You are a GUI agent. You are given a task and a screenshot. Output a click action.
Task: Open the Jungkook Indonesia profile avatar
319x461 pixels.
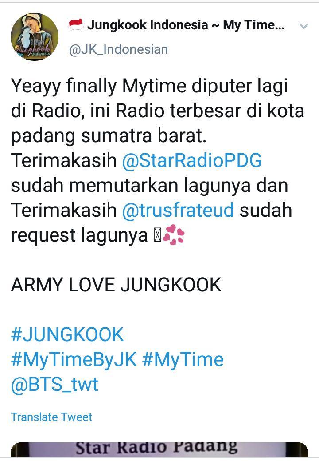click(x=35, y=37)
